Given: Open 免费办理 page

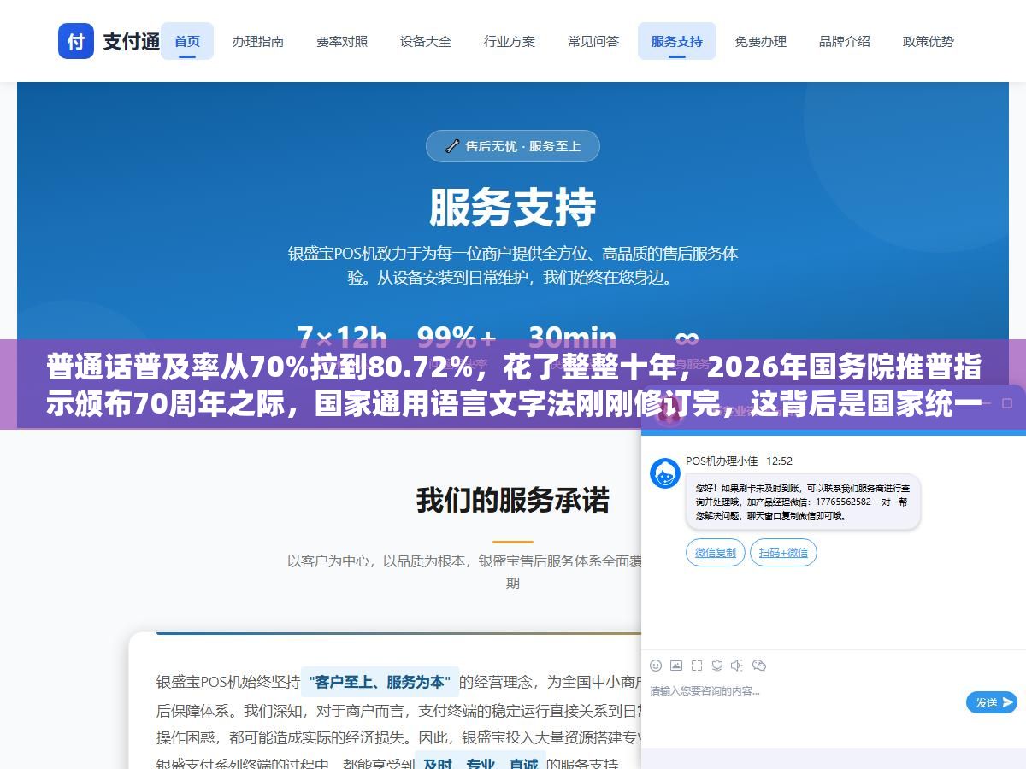Looking at the screenshot, I should point(761,41).
